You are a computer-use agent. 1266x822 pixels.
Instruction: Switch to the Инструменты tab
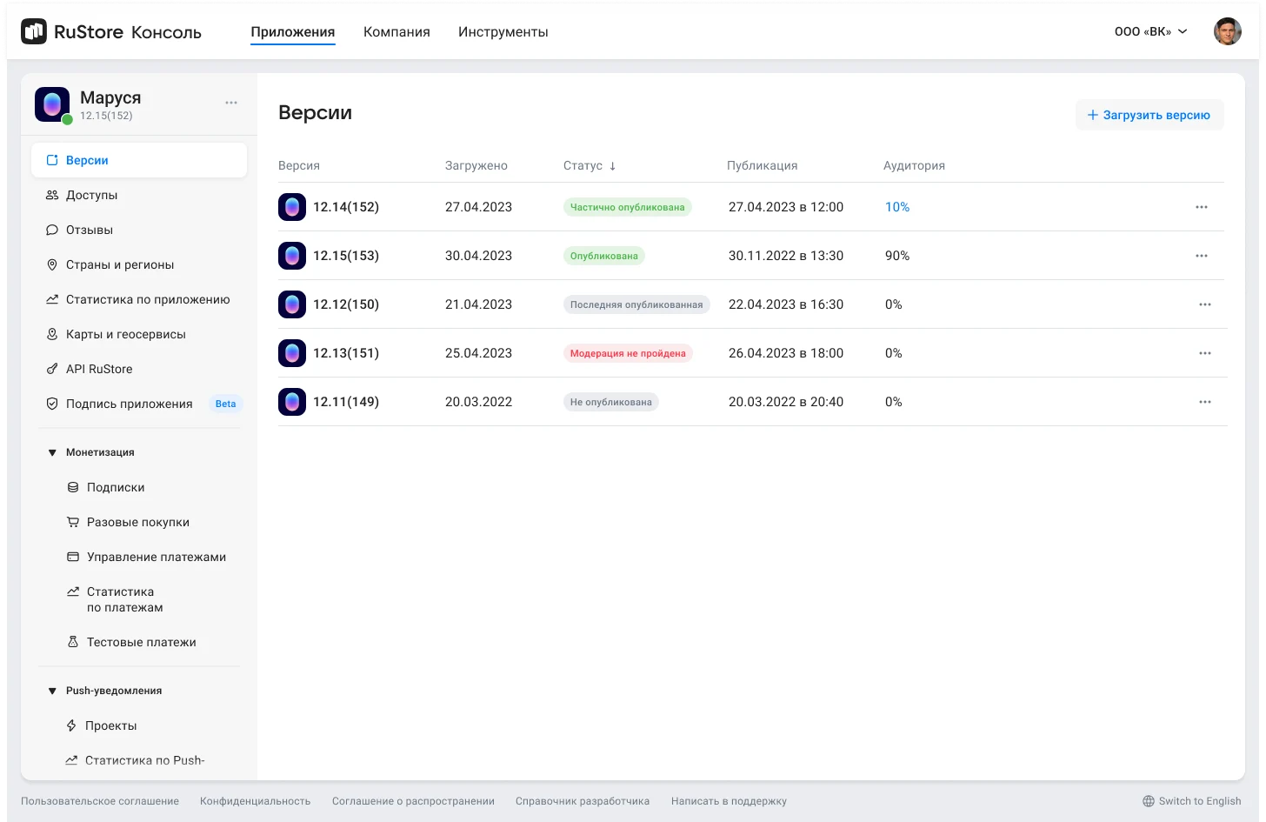pos(503,32)
